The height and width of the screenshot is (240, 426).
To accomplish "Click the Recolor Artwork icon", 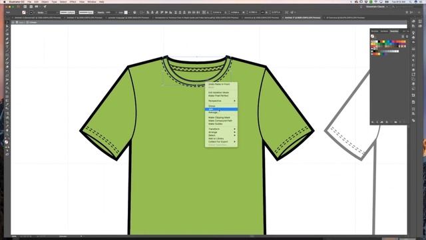I will click(134, 13).
